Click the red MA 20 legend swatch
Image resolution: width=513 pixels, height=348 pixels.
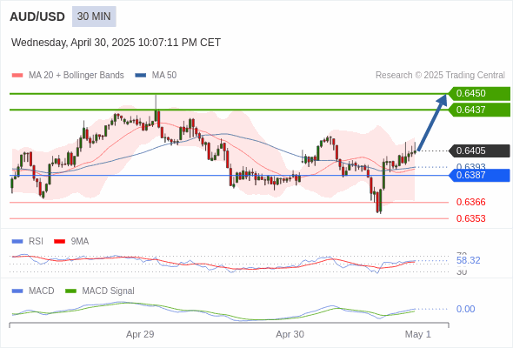pyautogui.click(x=17, y=76)
